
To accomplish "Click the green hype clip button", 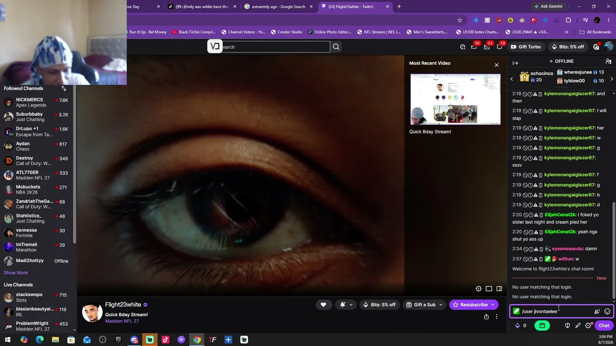I will tap(542, 325).
